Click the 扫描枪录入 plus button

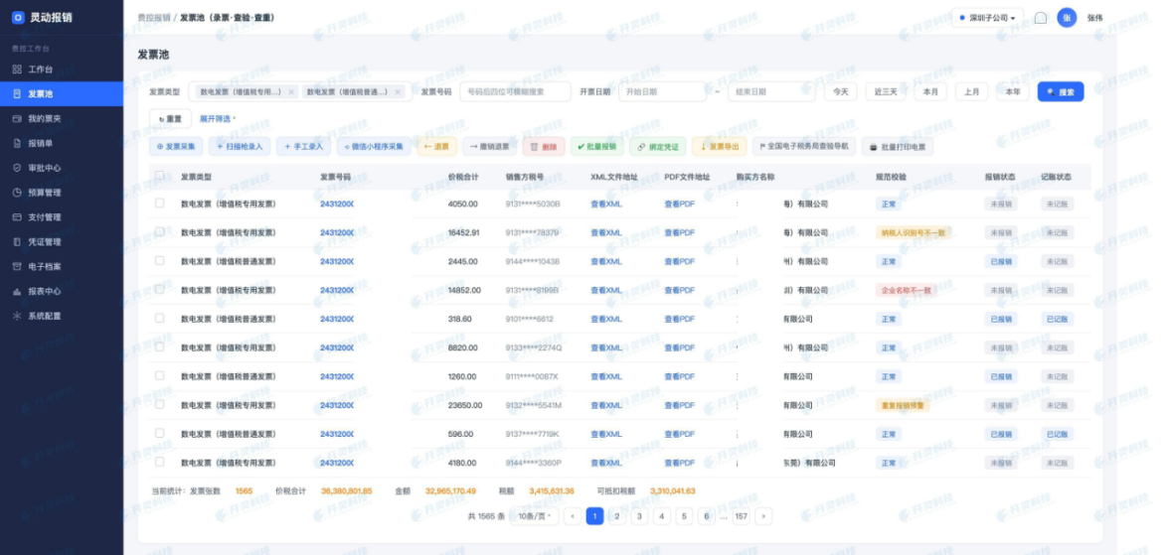[x=240, y=147]
